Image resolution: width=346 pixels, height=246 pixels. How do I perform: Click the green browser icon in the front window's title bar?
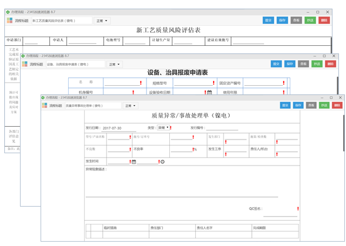tap(43, 98)
